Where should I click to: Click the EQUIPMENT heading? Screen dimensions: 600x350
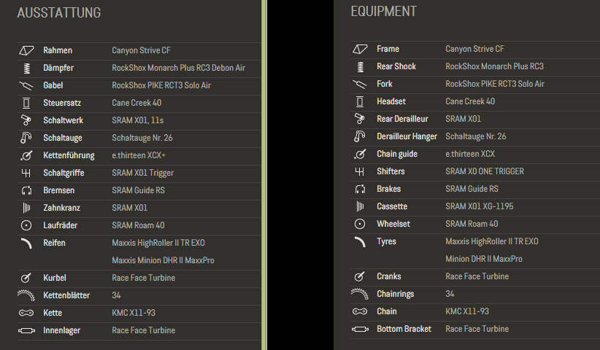point(384,12)
